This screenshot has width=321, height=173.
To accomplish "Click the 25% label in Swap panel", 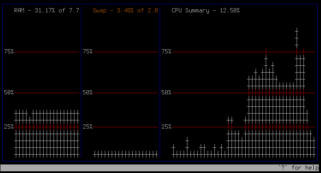I will coord(87,127).
